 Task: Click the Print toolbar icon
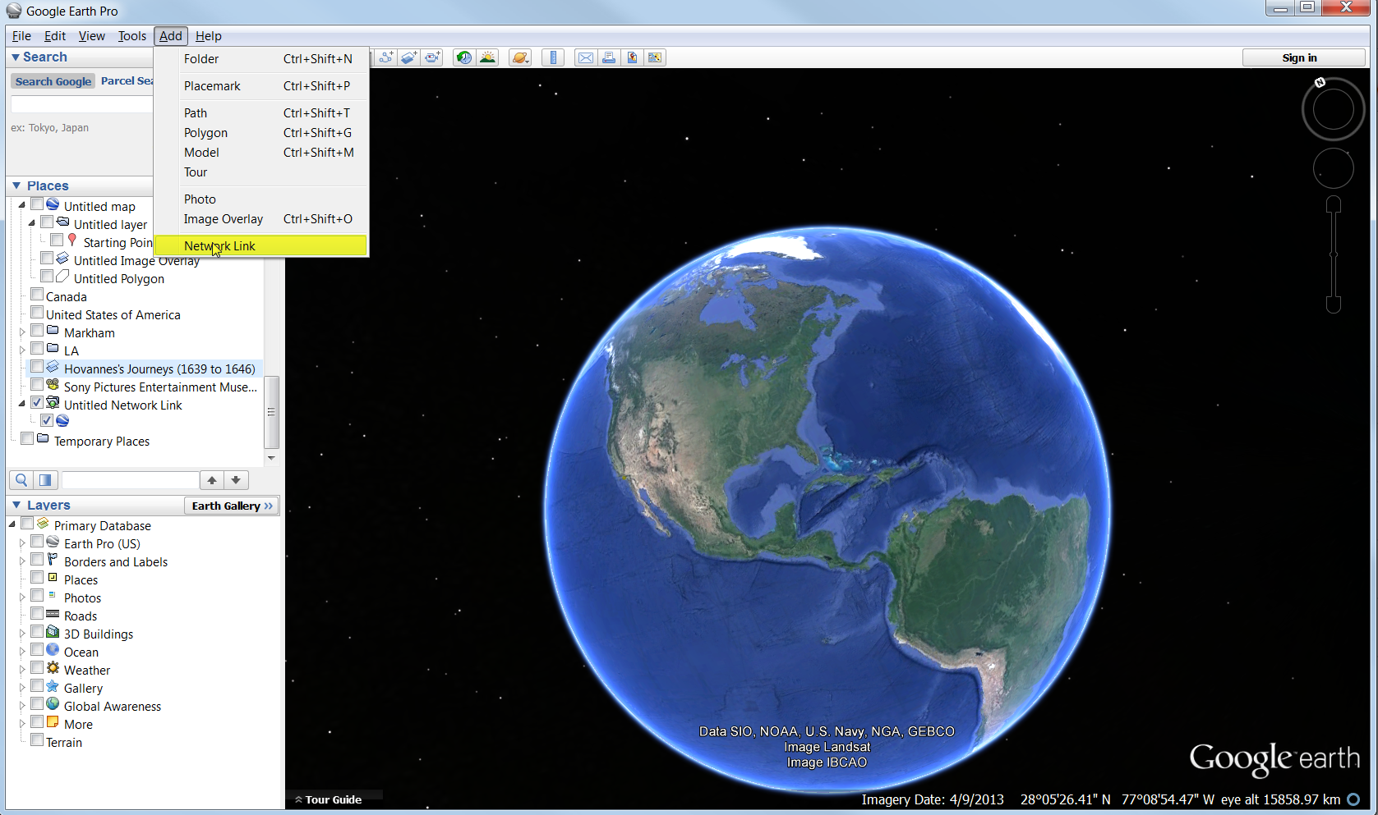[x=609, y=57]
